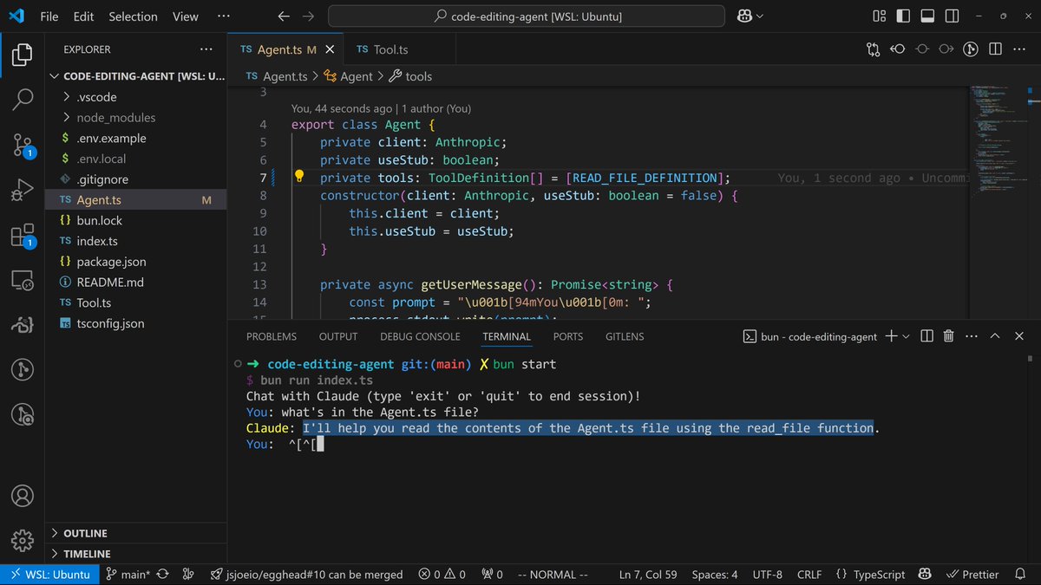Screen dimensions: 1041x585
Task: Open README.md in the explorer
Action: point(135,283)
